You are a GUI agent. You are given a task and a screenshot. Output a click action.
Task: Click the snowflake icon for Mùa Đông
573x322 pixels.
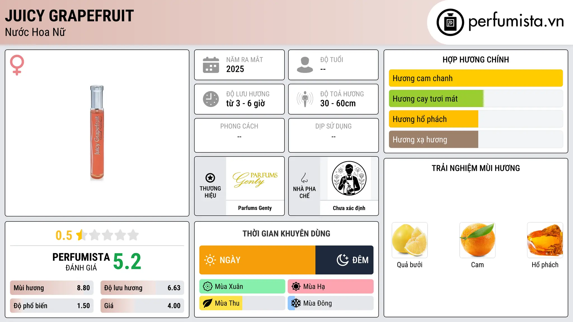coord(296,303)
